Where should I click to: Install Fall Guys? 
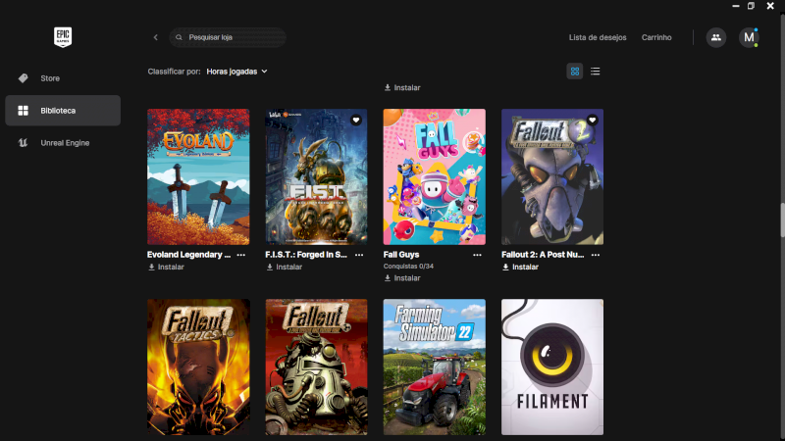tap(402, 278)
